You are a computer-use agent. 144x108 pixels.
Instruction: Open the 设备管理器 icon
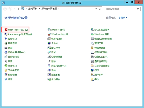point(49,57)
